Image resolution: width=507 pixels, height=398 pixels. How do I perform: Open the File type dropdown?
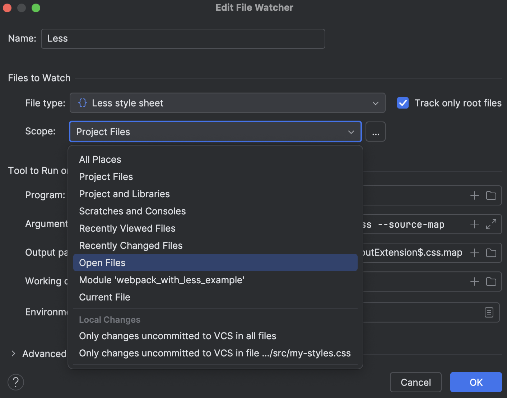(x=375, y=103)
